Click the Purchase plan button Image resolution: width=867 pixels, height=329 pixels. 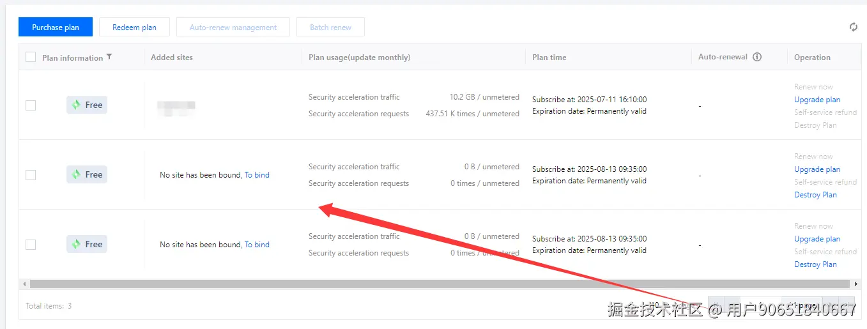56,27
